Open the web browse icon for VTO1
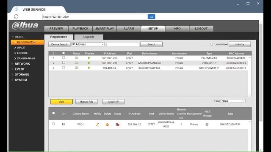The width and height of the screenshot is (271, 152). point(207,124)
